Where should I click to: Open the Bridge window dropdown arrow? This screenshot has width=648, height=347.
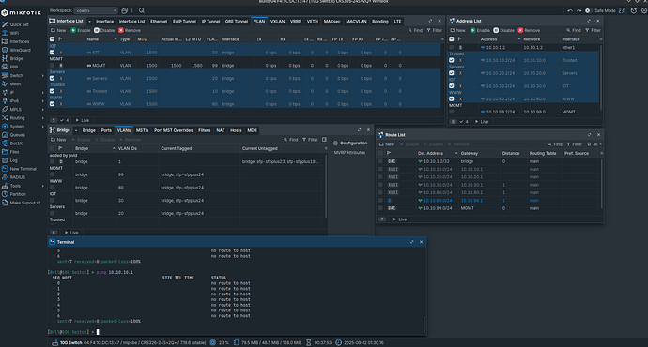coord(76,130)
